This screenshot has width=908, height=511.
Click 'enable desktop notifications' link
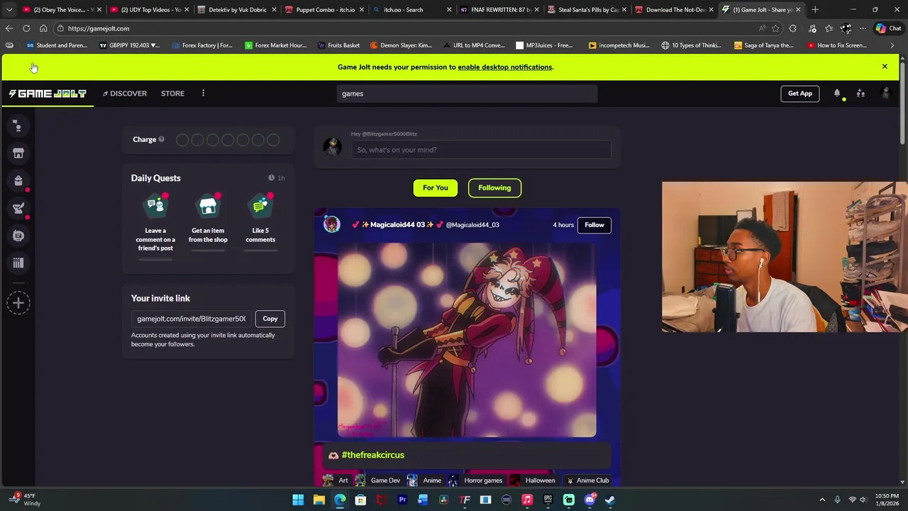505,67
